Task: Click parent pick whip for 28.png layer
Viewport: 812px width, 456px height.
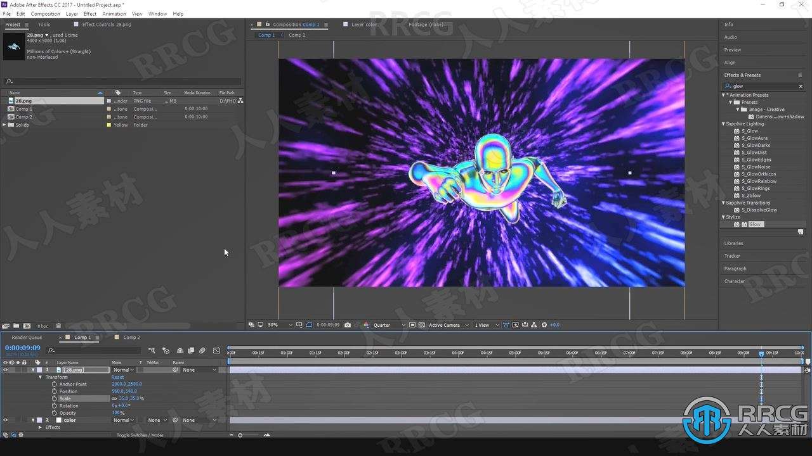Action: tap(175, 370)
